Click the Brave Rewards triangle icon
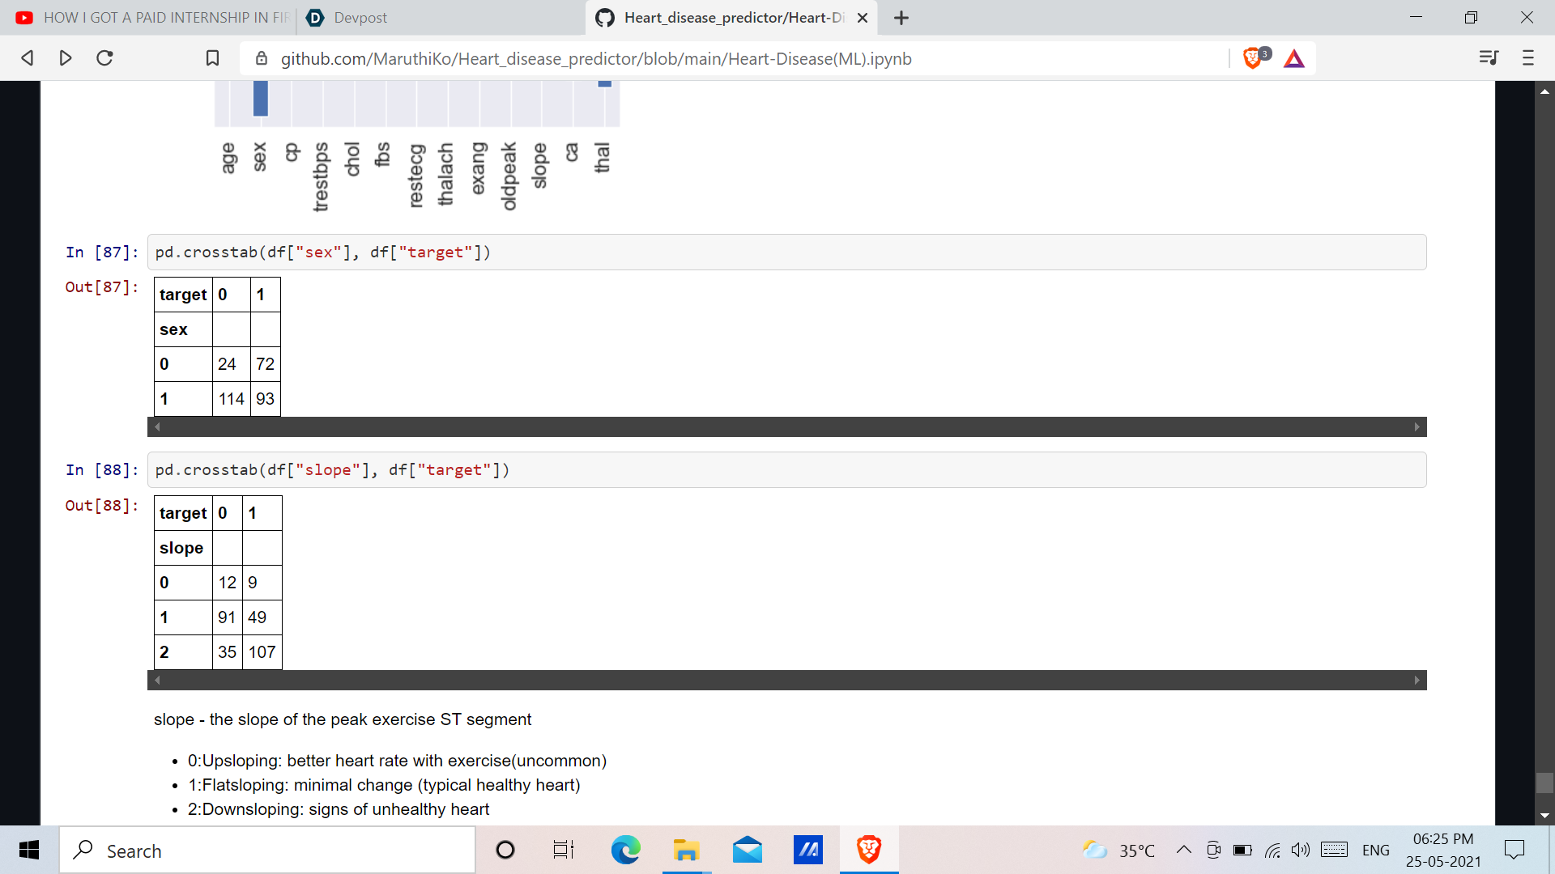 point(1294,58)
